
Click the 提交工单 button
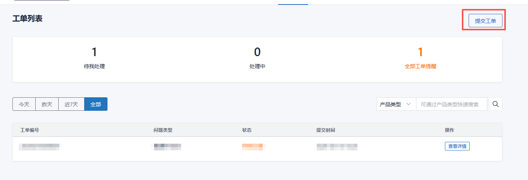[x=485, y=21]
